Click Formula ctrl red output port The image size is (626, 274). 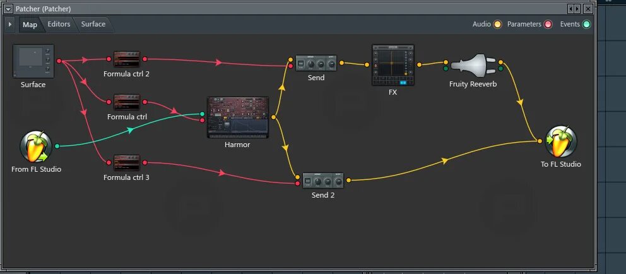tap(145, 102)
